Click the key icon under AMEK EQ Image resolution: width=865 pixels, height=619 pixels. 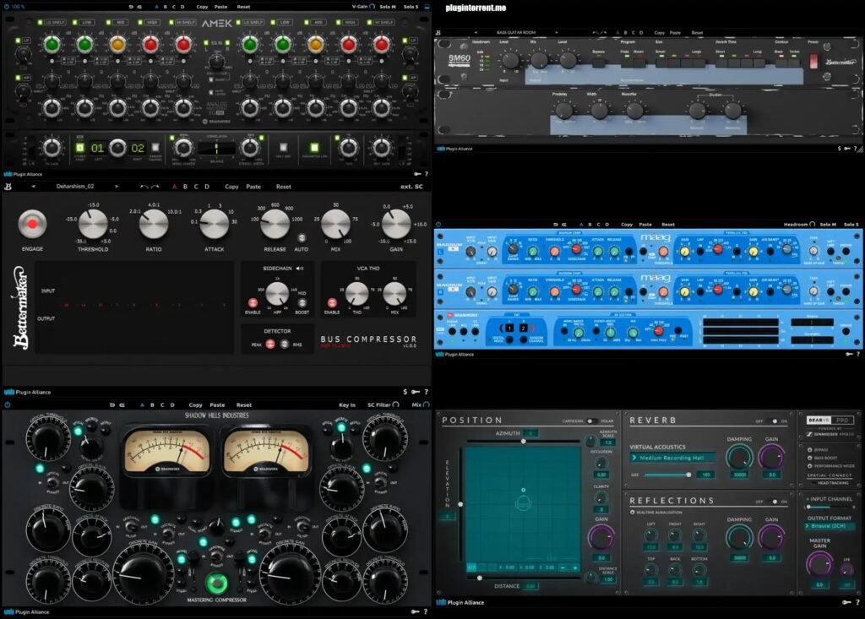tap(417, 174)
